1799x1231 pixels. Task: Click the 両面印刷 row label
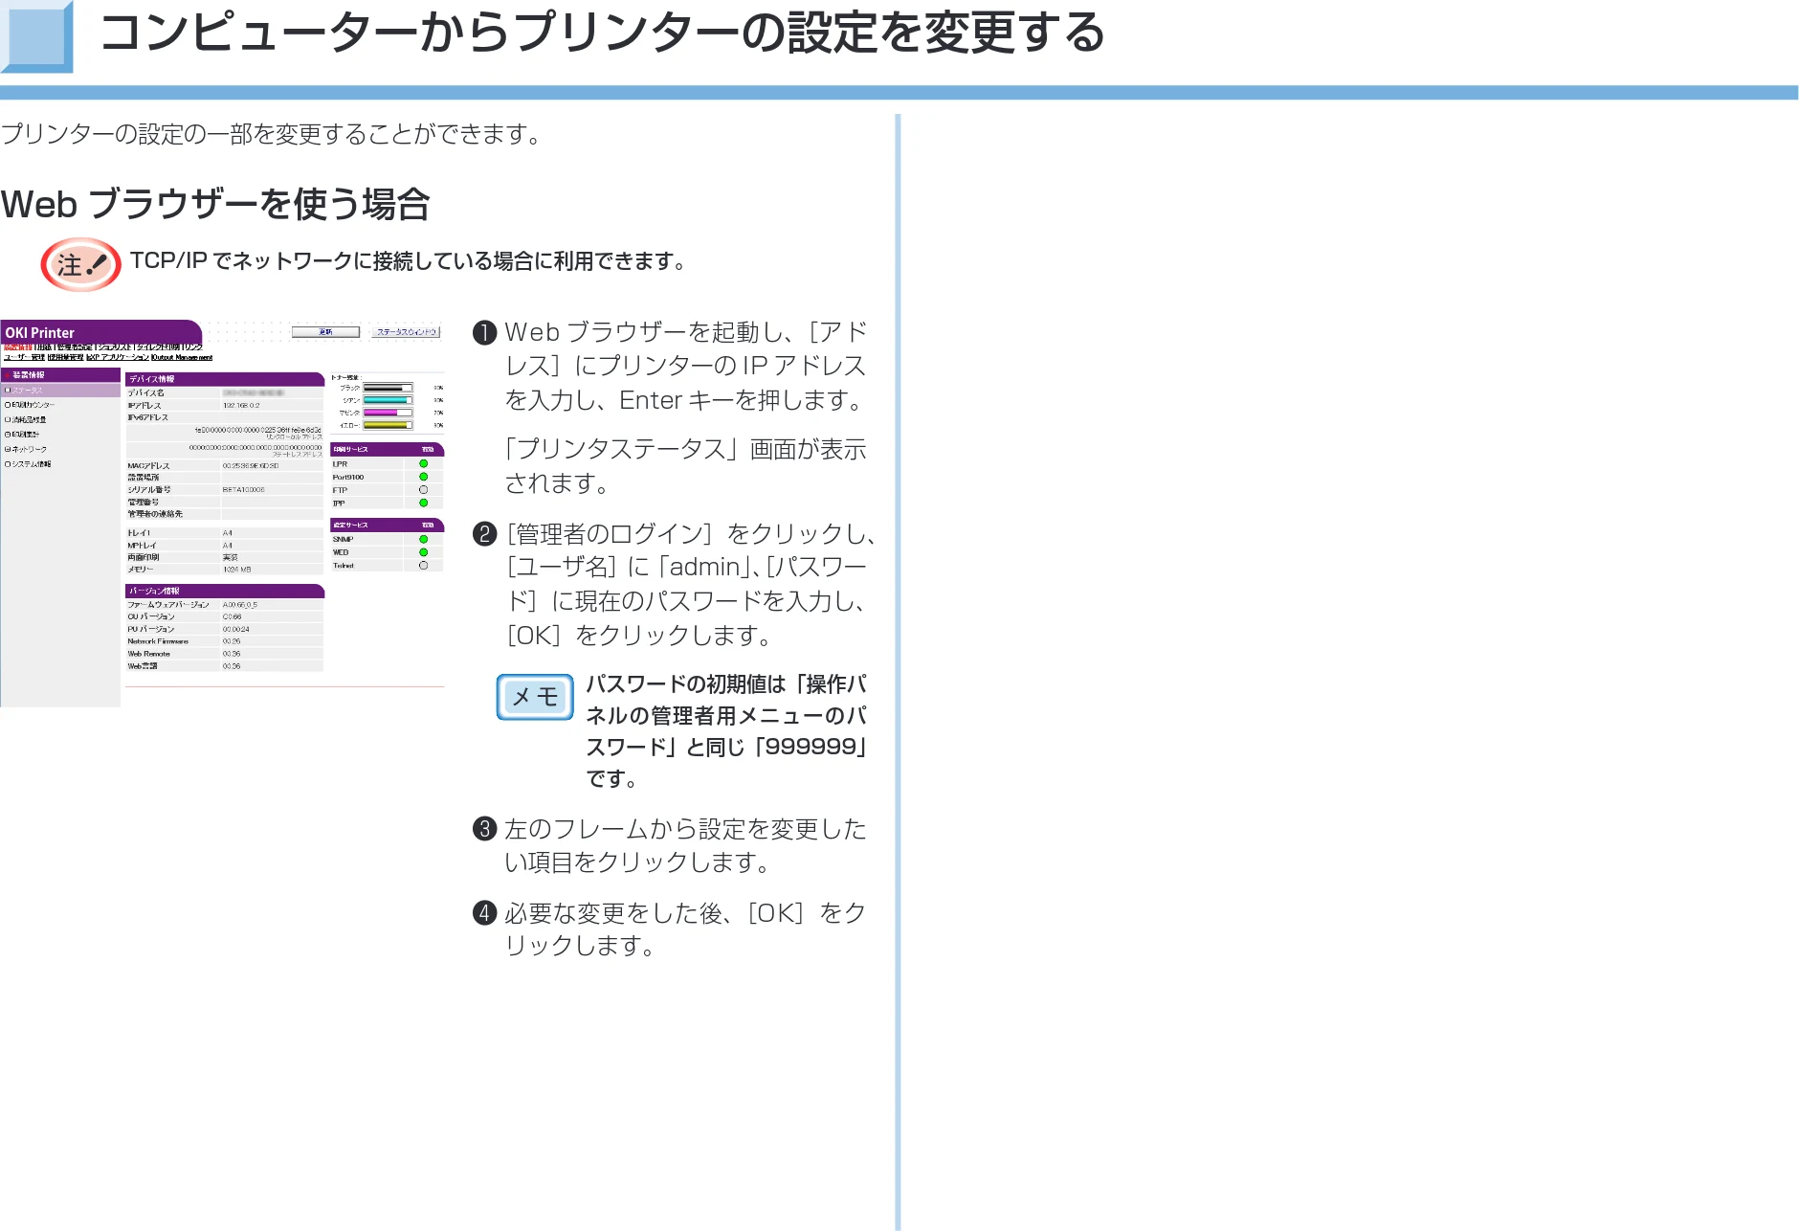click(144, 557)
